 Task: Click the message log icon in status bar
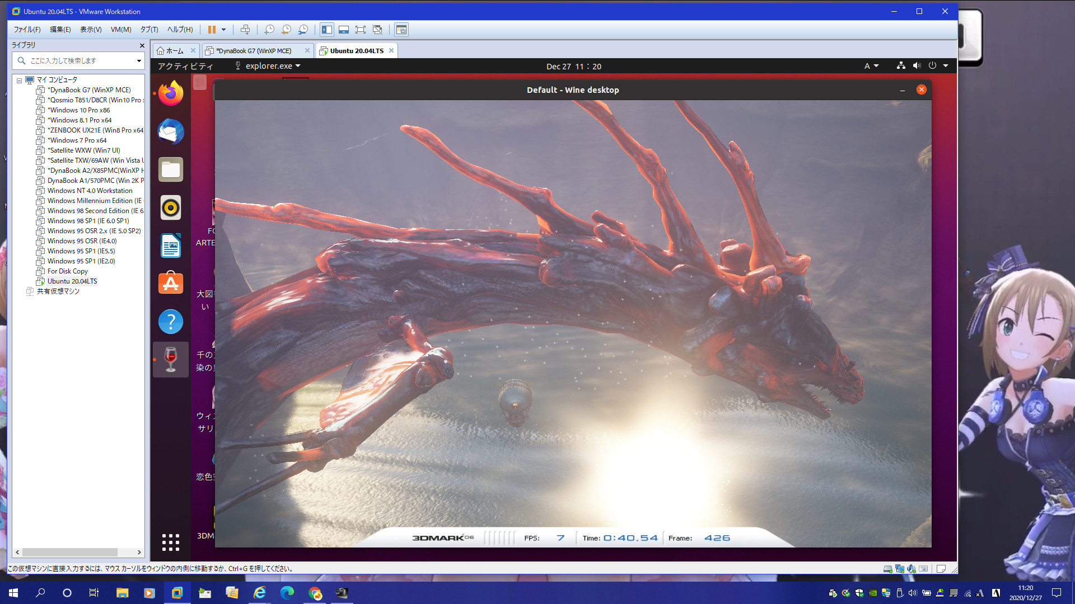941,569
